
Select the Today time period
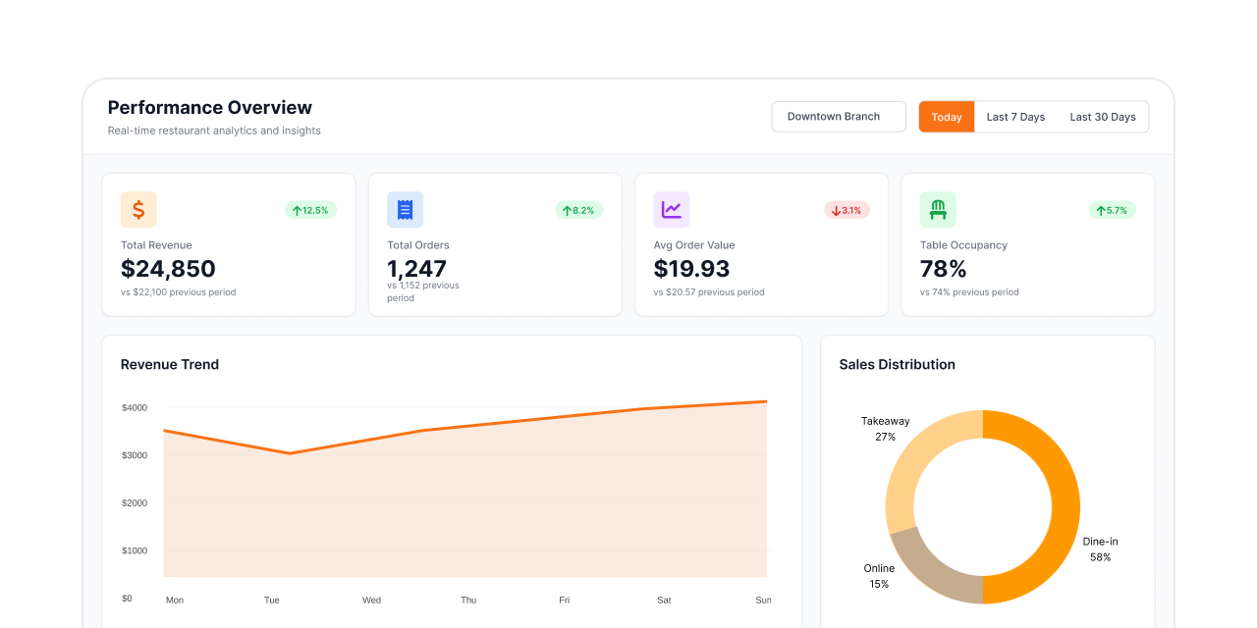946,116
